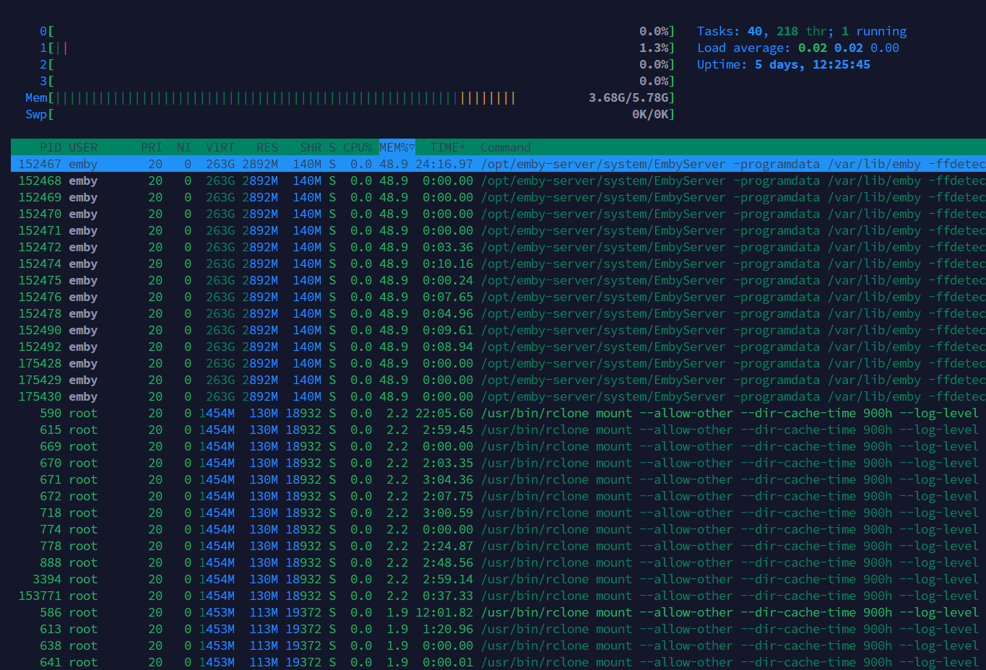Image resolution: width=986 pixels, height=670 pixels.
Task: Click the RES column header
Action: [267, 147]
